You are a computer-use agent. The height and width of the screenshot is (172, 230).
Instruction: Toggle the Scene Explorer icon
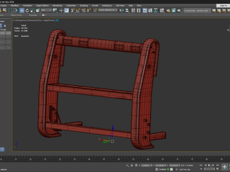tap(133, 11)
